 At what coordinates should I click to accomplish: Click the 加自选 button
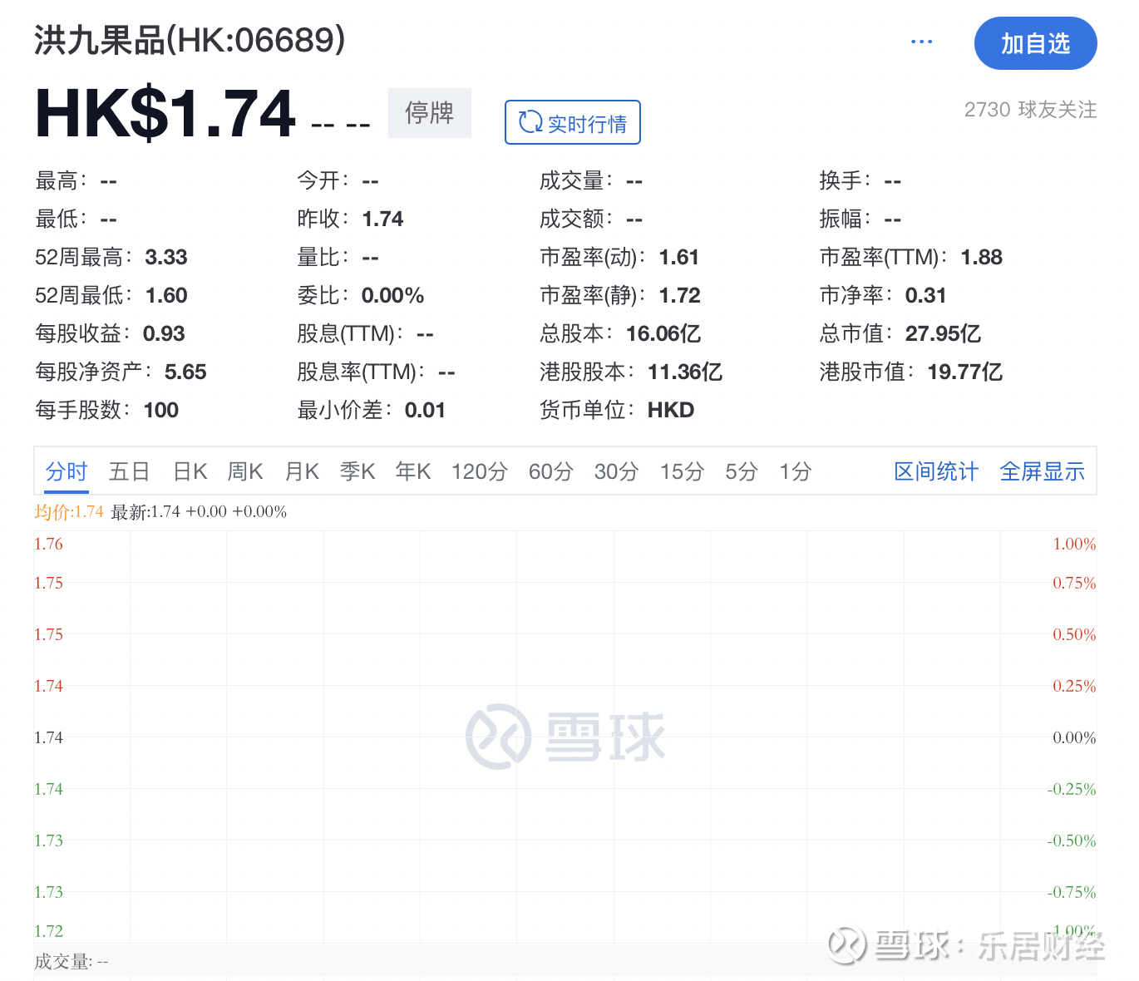[x=1035, y=43]
